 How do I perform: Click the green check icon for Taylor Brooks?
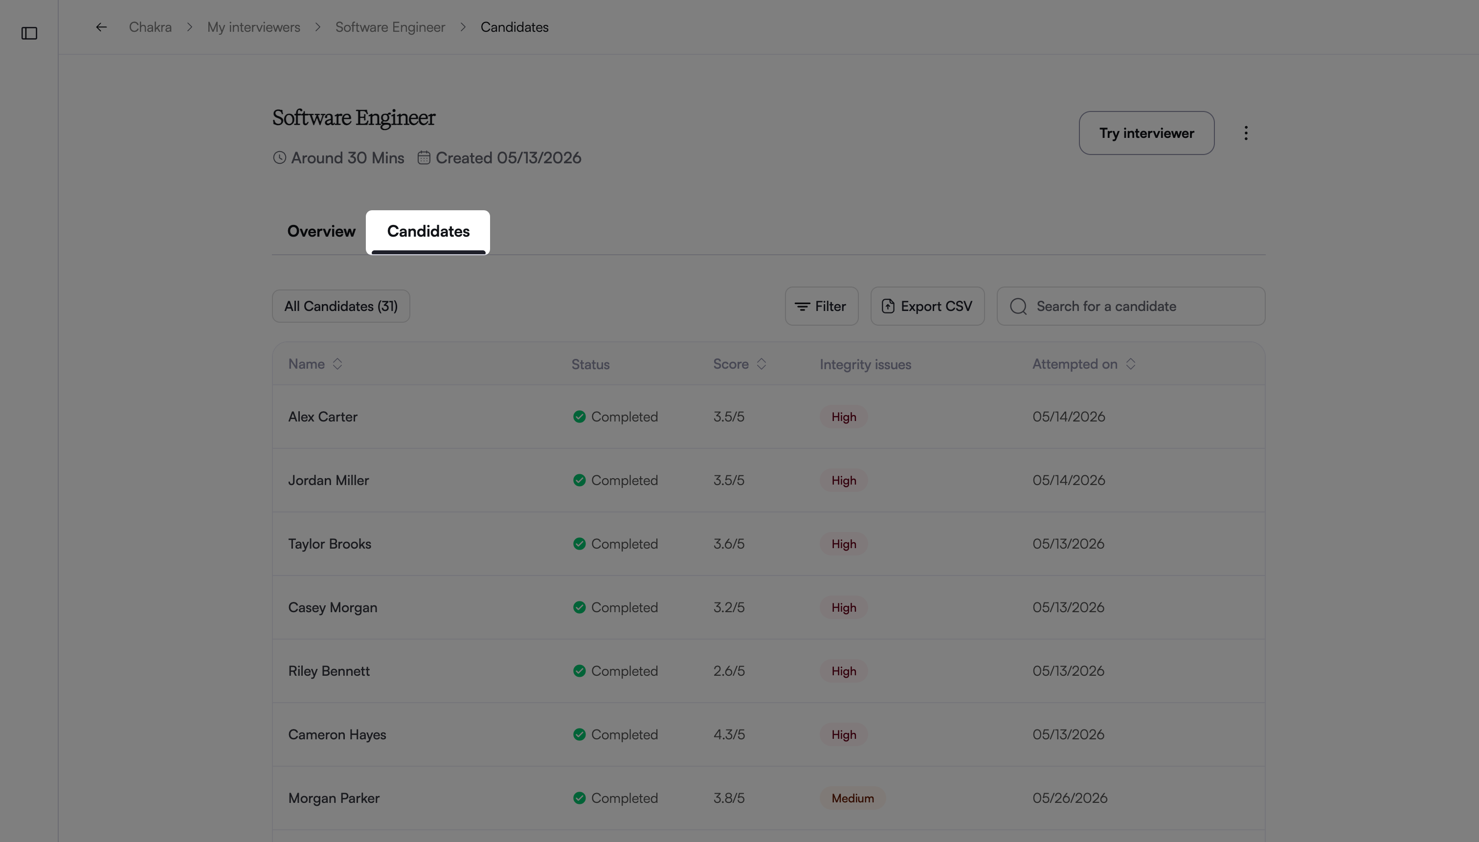tap(579, 544)
